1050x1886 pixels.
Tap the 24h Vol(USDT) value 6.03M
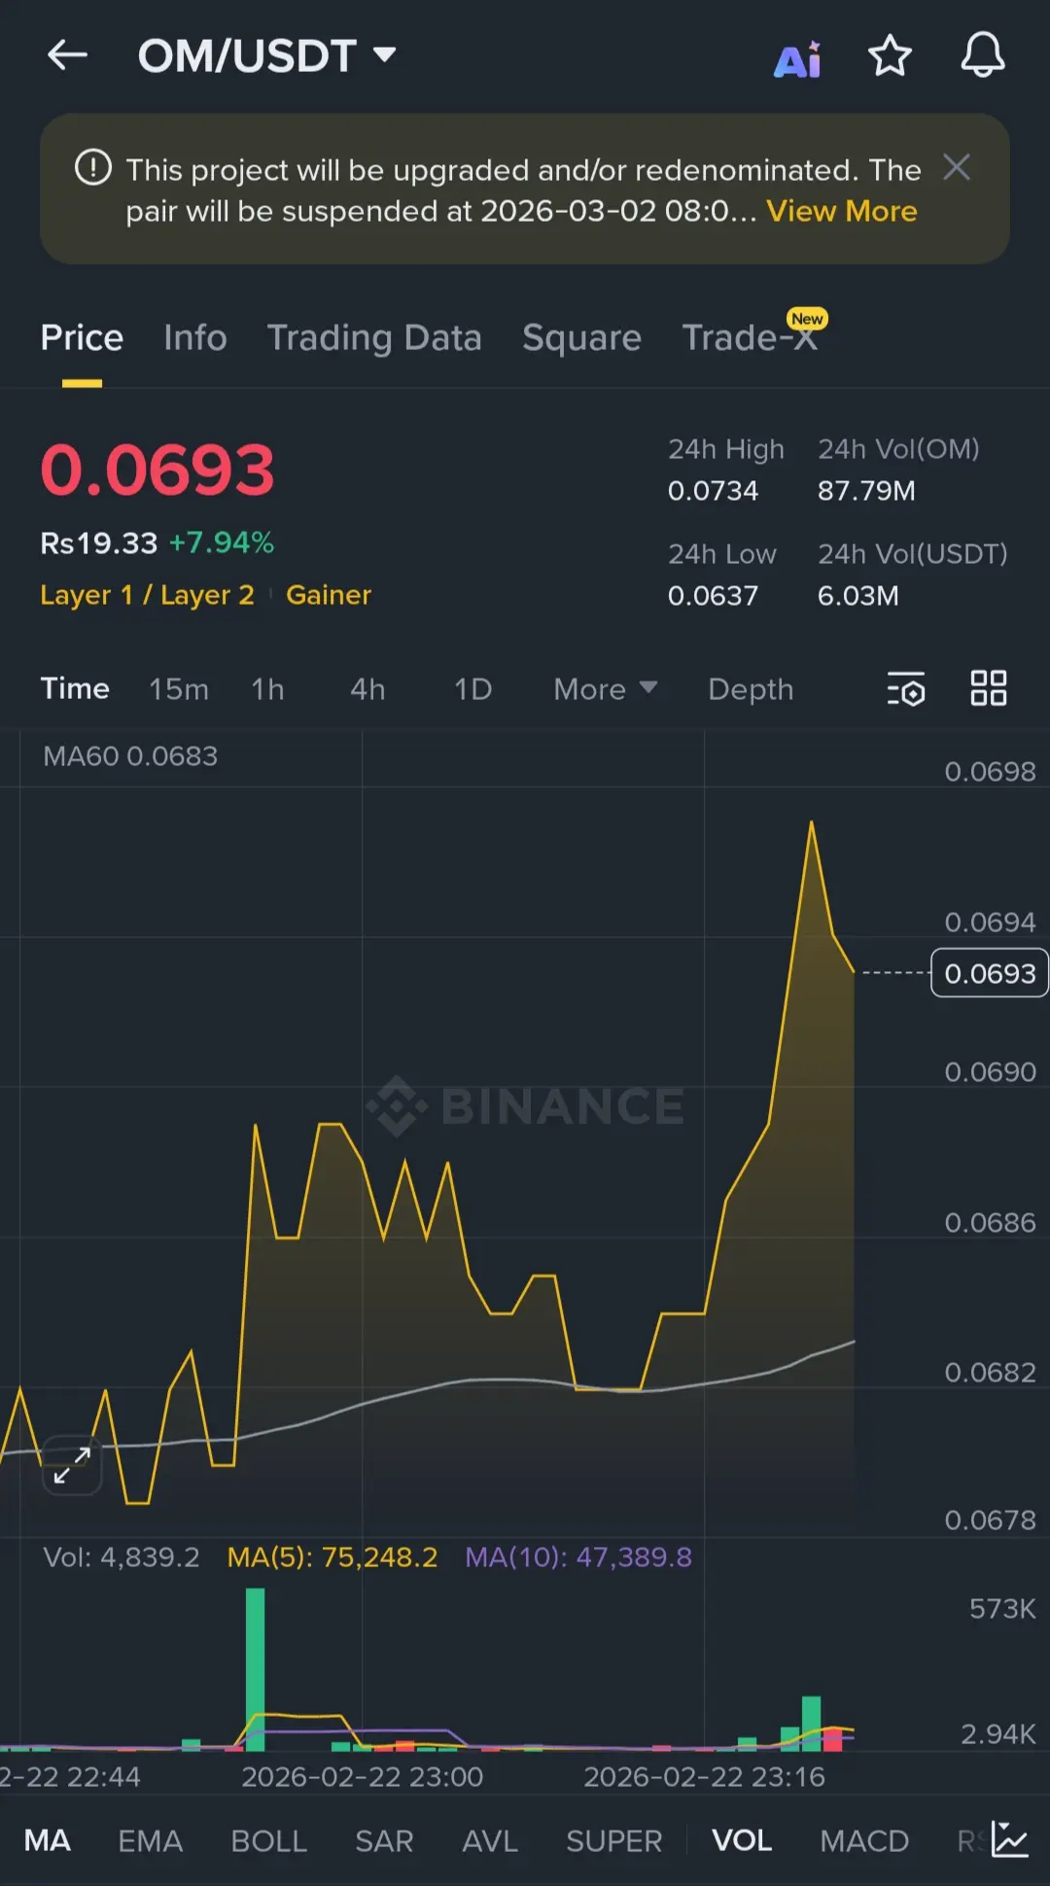pos(858,596)
